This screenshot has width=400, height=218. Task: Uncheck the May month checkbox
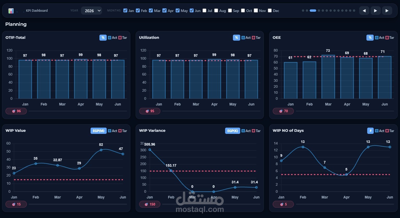[177, 10]
